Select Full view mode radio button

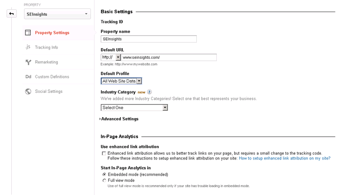103,180
